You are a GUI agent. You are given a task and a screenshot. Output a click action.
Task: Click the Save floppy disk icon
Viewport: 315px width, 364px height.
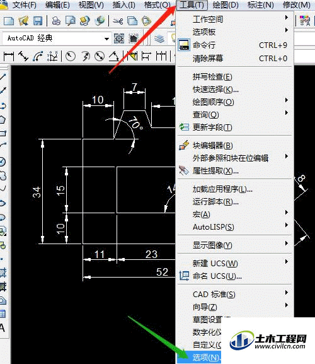pyautogui.click(x=38, y=21)
